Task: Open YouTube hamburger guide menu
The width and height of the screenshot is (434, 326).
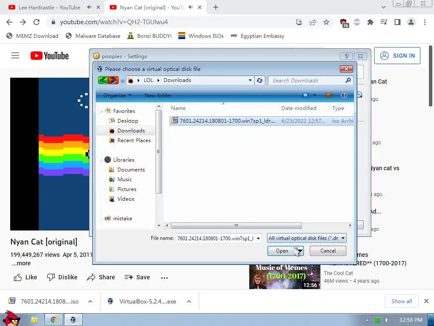Action: (15, 56)
